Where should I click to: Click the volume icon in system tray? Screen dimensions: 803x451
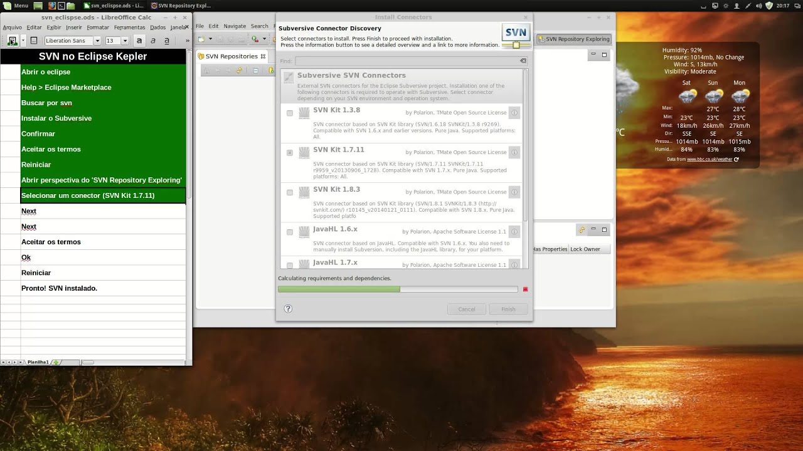759,6
